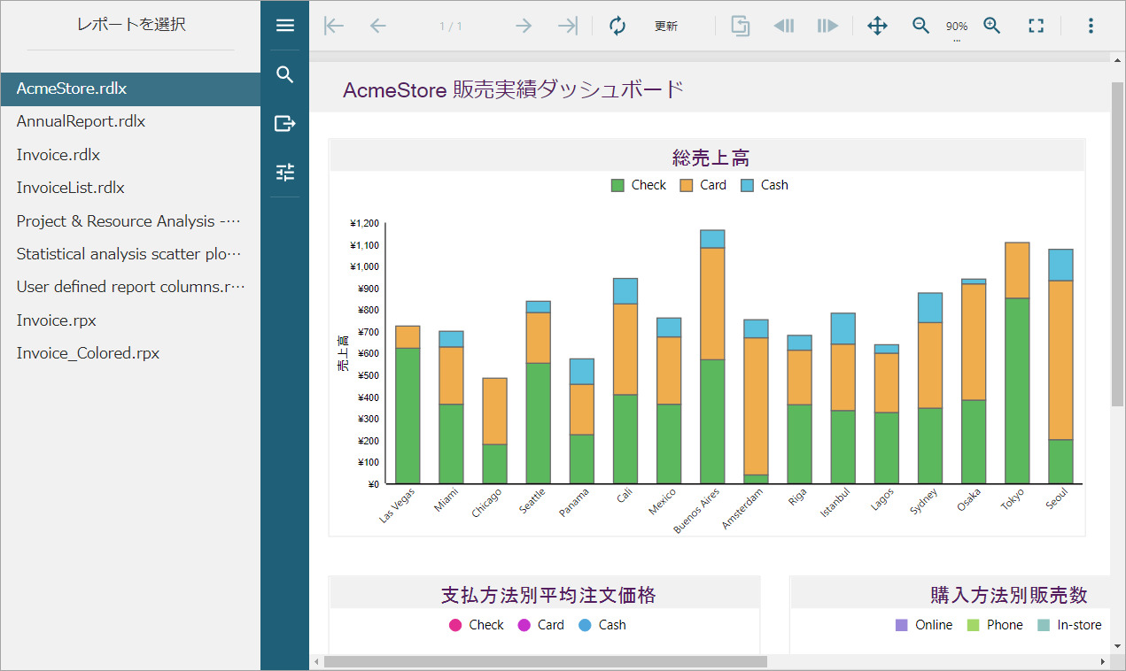Jump to last page

(x=568, y=26)
